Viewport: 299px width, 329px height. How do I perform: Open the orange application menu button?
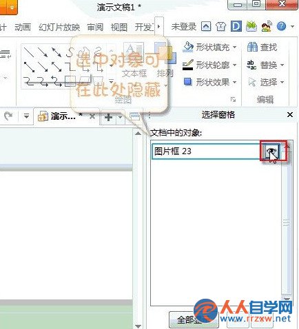point(8,8)
